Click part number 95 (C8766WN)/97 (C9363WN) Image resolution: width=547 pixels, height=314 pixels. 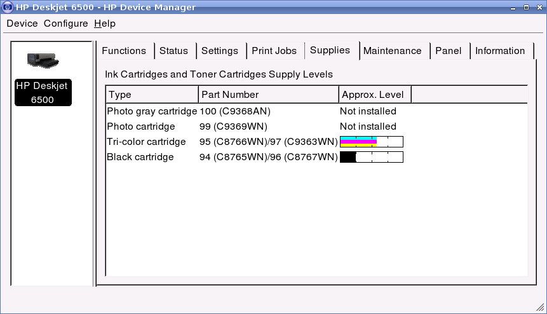click(x=269, y=142)
